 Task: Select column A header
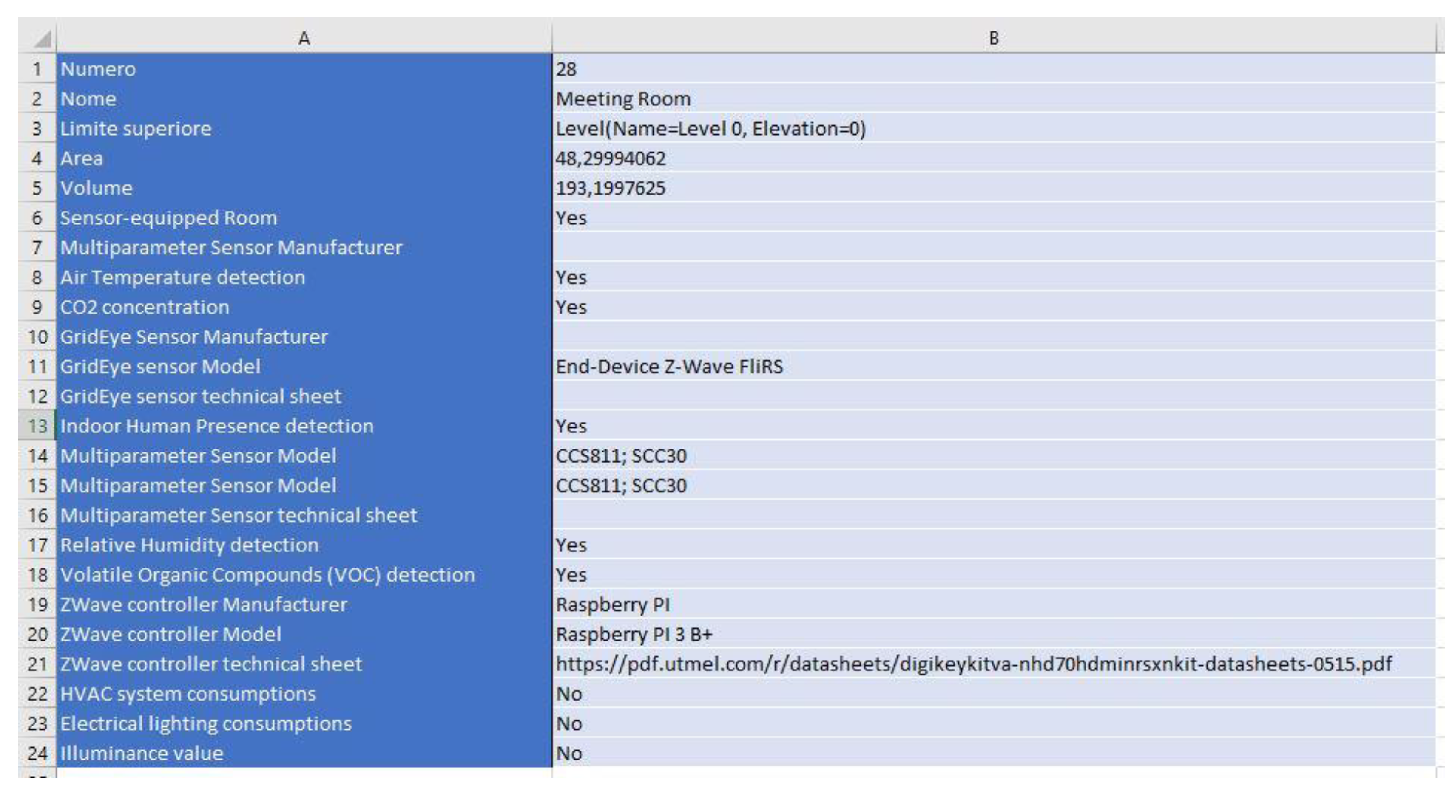[302, 37]
